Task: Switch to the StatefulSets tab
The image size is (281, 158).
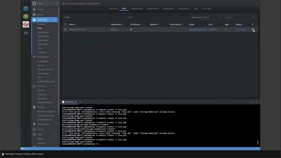Action: 169,9
